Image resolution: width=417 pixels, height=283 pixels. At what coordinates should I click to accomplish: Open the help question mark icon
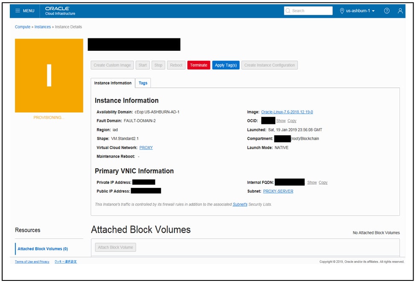tap(386, 11)
